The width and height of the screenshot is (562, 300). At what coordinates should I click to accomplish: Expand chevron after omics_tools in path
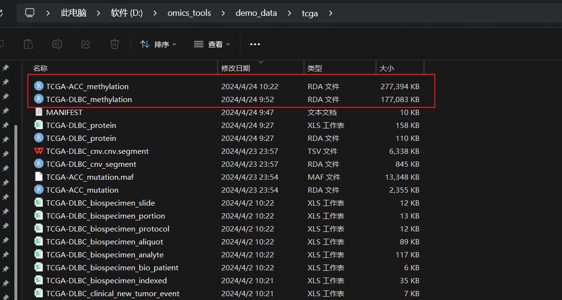pos(223,13)
